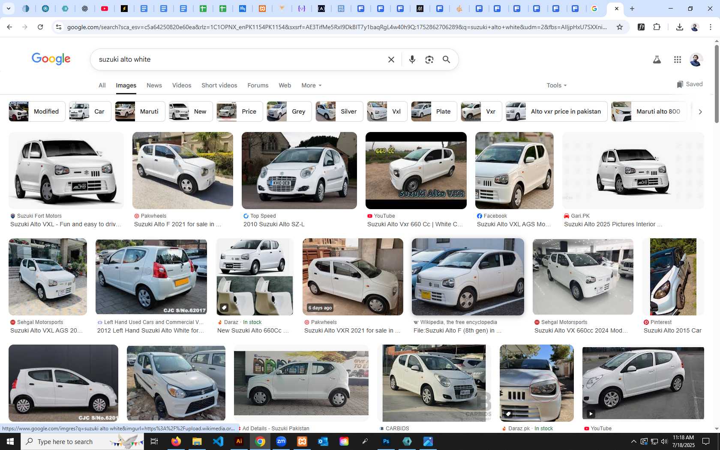Open File Explorer from the taskbar

point(197,441)
